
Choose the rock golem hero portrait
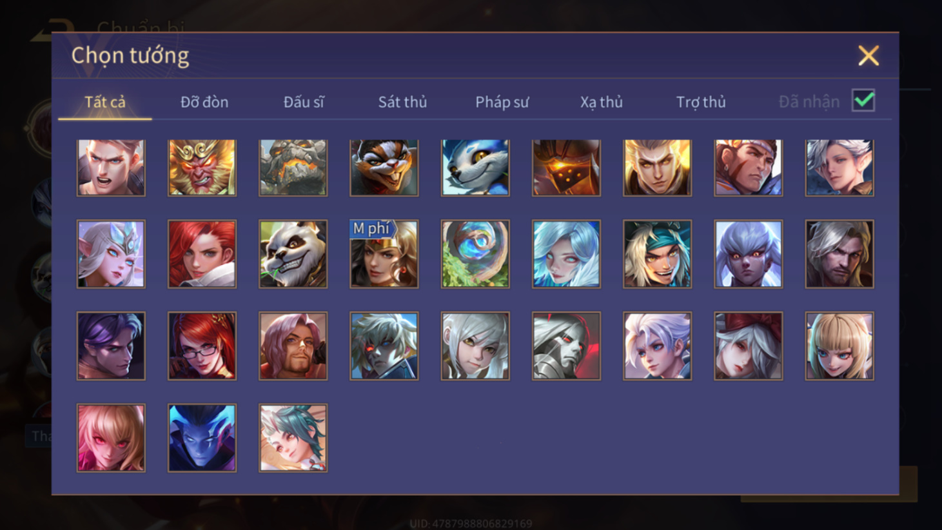click(x=293, y=168)
